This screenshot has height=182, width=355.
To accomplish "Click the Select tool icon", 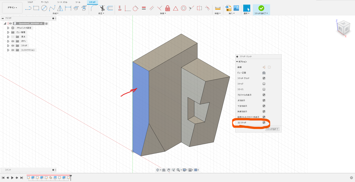I will 246,8.
